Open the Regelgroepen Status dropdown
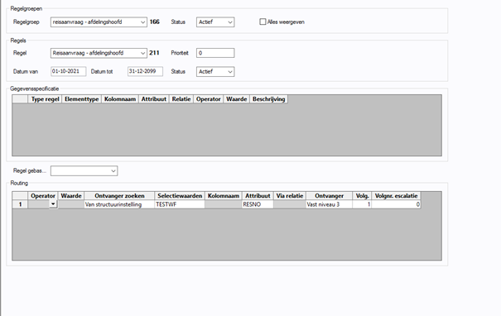This screenshot has width=501, height=316. coord(215,22)
